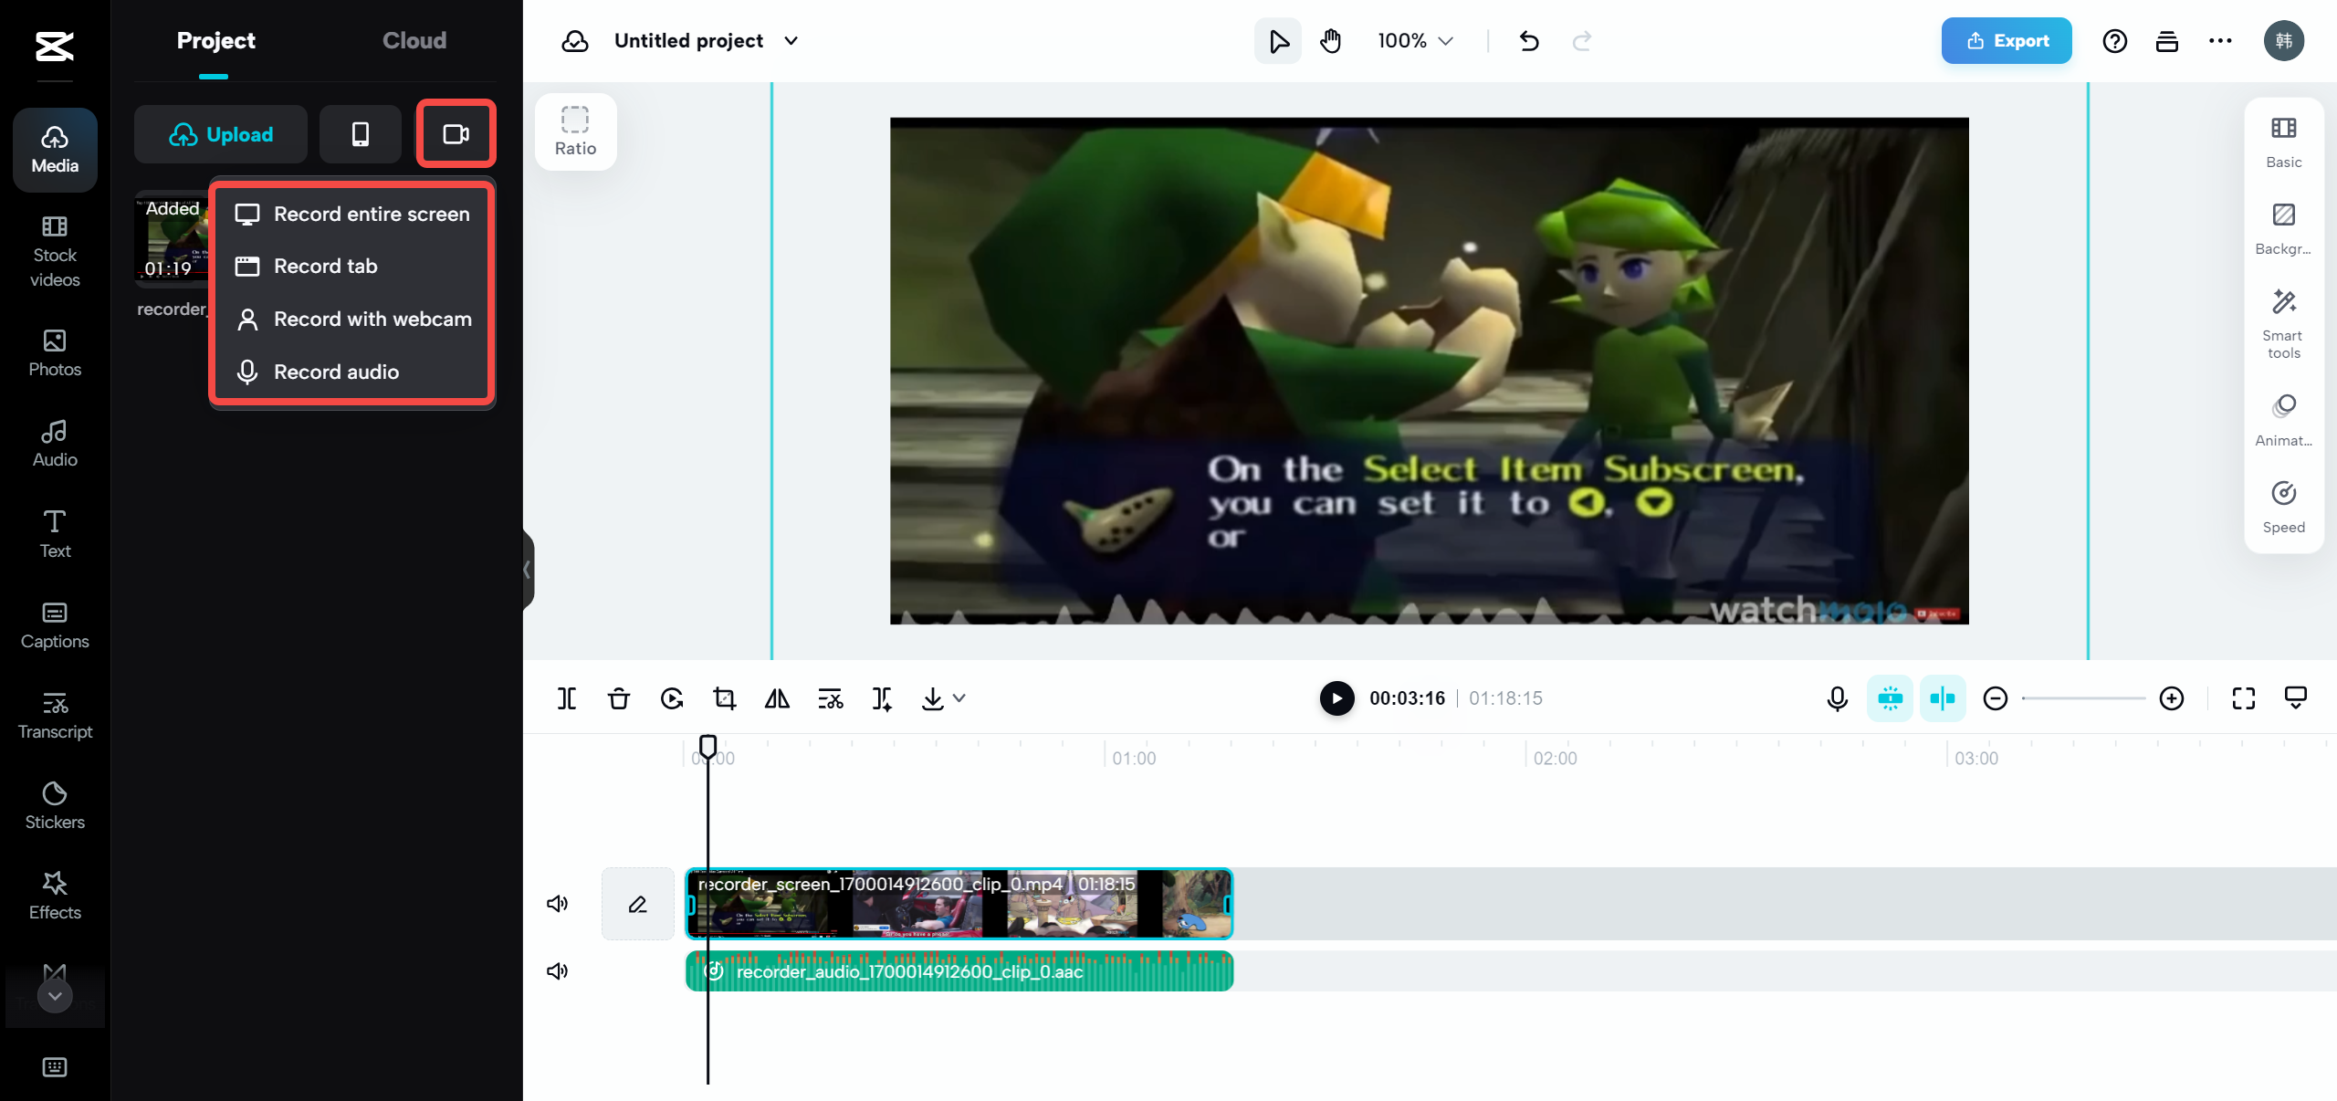This screenshot has height=1101, width=2337.
Task: Open the download options chevron
Action: point(959,698)
